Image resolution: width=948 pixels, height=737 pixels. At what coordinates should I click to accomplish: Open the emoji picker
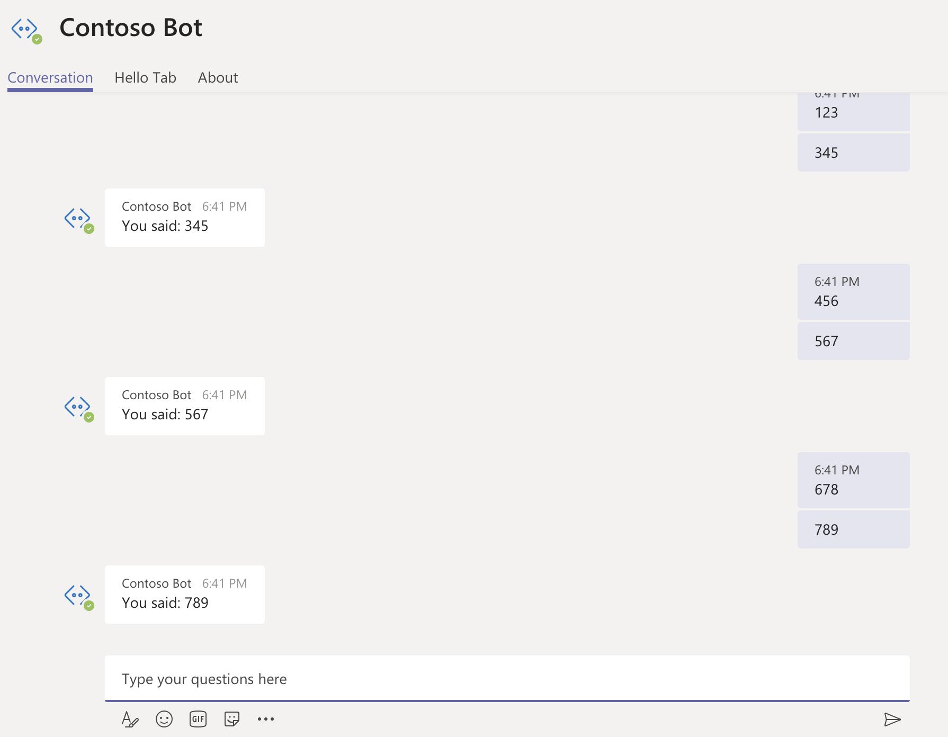(164, 719)
